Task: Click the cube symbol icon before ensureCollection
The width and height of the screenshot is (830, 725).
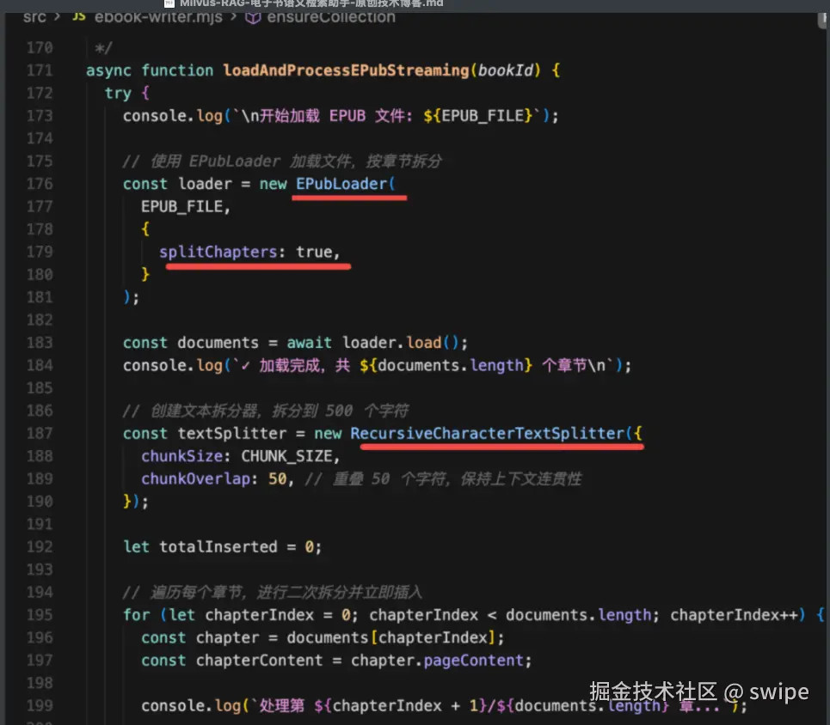Action: (x=253, y=17)
